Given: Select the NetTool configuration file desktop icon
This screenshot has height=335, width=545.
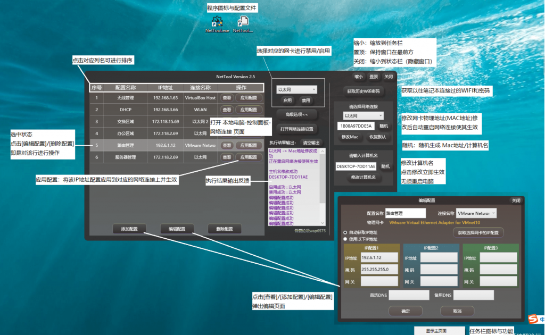Looking at the screenshot, I should tap(243, 24).
